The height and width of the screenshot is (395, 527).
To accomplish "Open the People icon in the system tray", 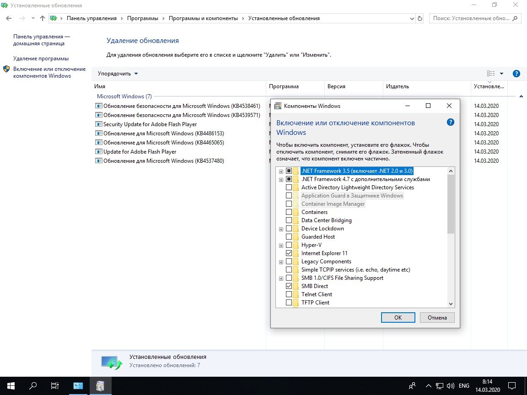I will [x=412, y=386].
